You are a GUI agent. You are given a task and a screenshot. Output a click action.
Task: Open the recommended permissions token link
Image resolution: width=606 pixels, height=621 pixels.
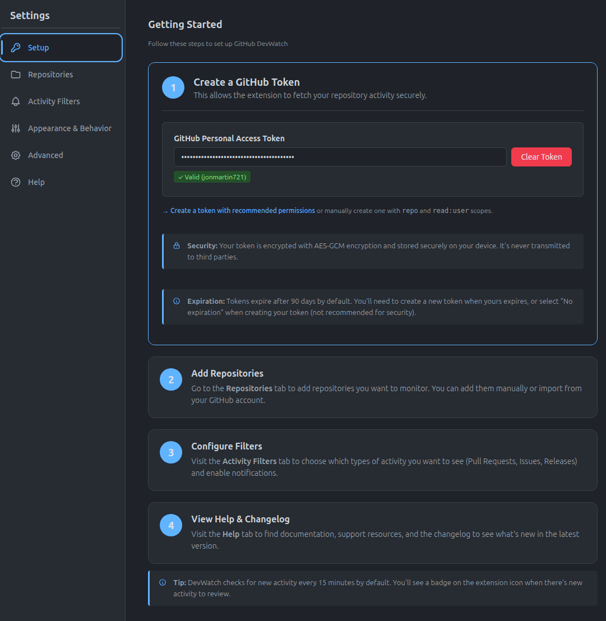click(242, 210)
